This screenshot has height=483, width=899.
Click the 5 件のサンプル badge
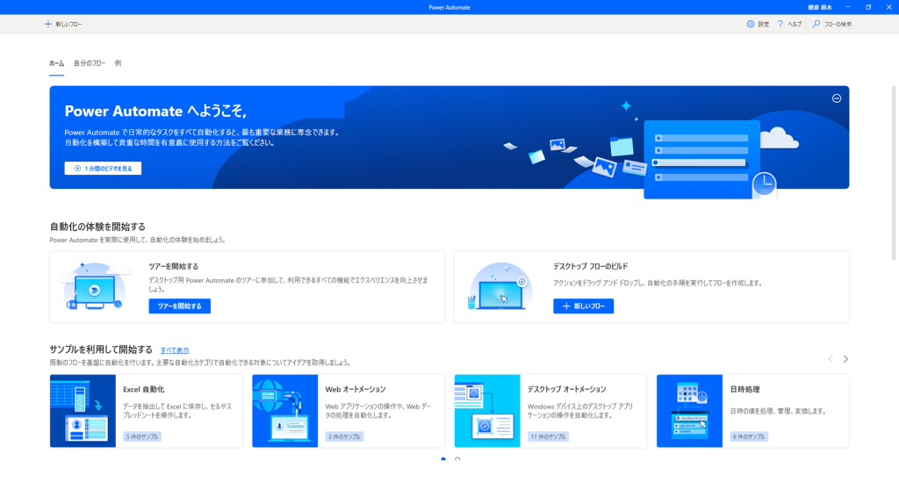click(141, 436)
